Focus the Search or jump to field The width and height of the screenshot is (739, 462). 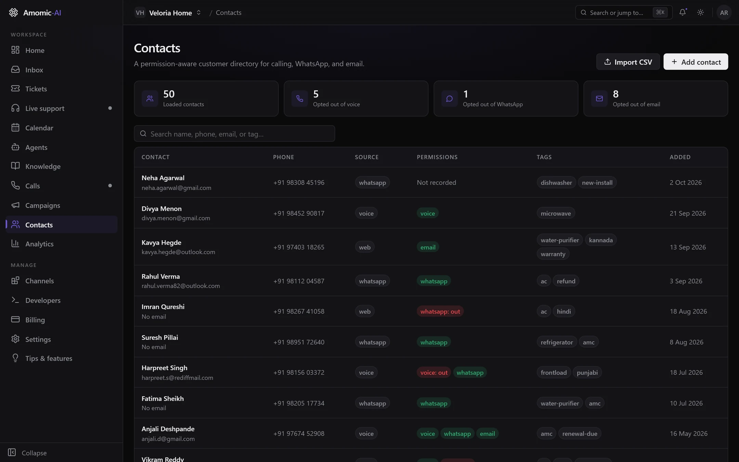pyautogui.click(x=624, y=12)
